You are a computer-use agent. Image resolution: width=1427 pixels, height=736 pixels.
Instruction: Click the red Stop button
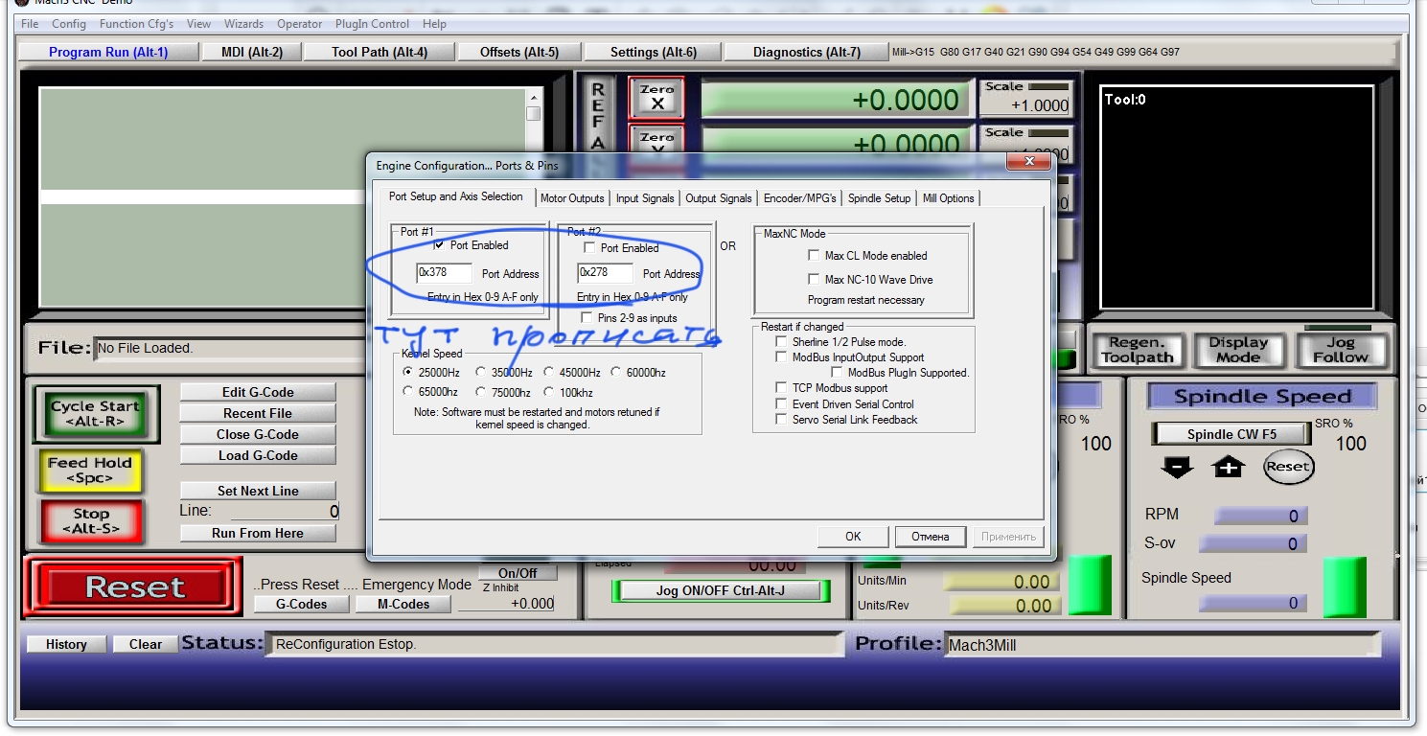pos(91,521)
